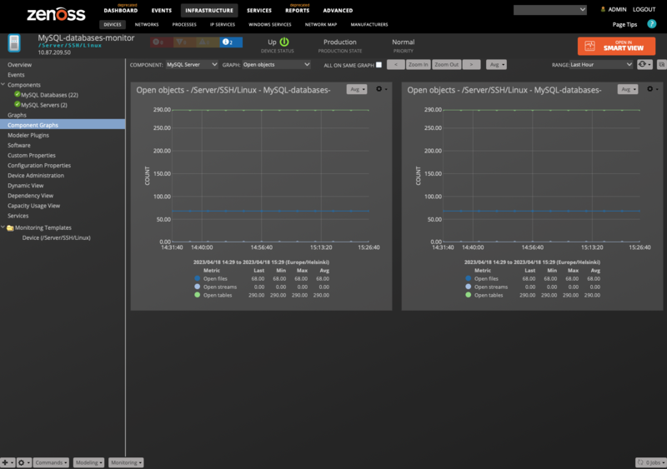The image size is (667, 469).
Task: Click the device icon beside MySQL-databases-monitor
Action: [14, 43]
